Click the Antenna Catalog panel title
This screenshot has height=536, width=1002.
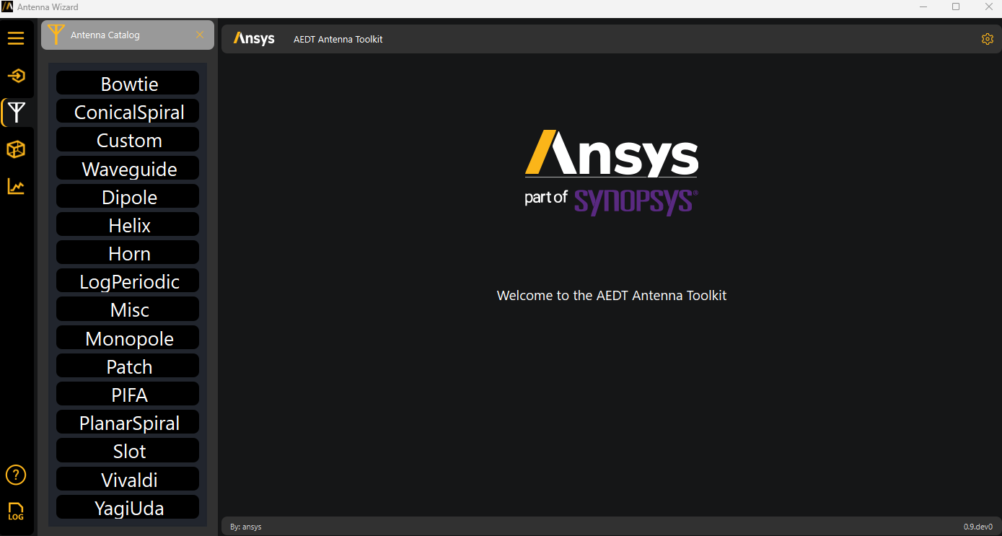[x=105, y=35]
